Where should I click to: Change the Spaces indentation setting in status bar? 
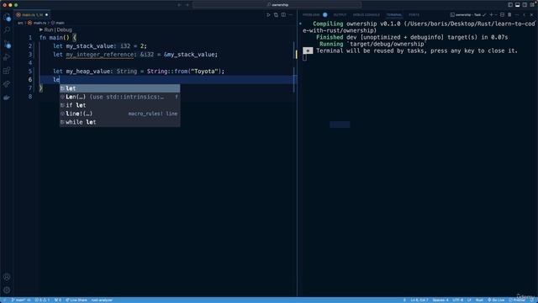click(x=440, y=300)
